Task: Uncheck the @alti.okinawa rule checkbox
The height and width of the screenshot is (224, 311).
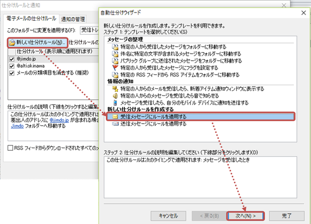Action: pos(12,66)
